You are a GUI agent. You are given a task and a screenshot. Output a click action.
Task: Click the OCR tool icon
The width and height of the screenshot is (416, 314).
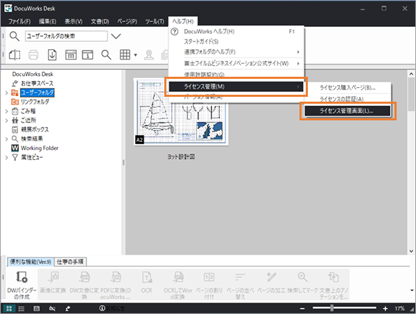[x=147, y=277]
